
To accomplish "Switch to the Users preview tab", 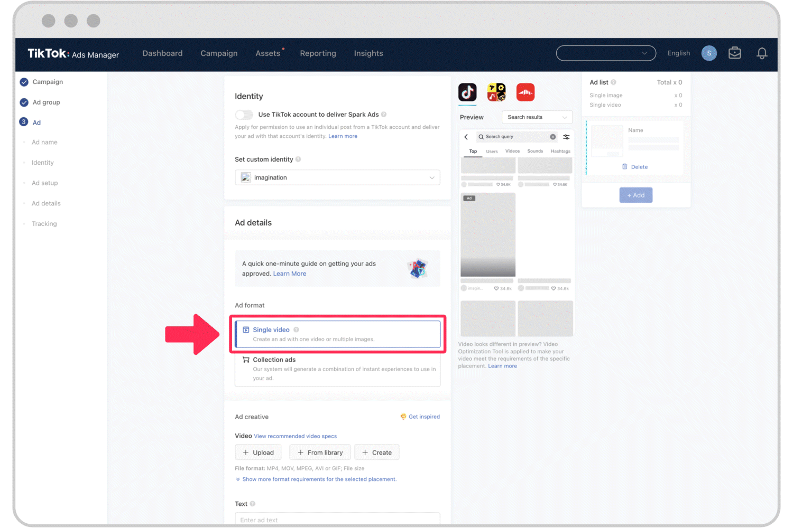I will click(492, 152).
